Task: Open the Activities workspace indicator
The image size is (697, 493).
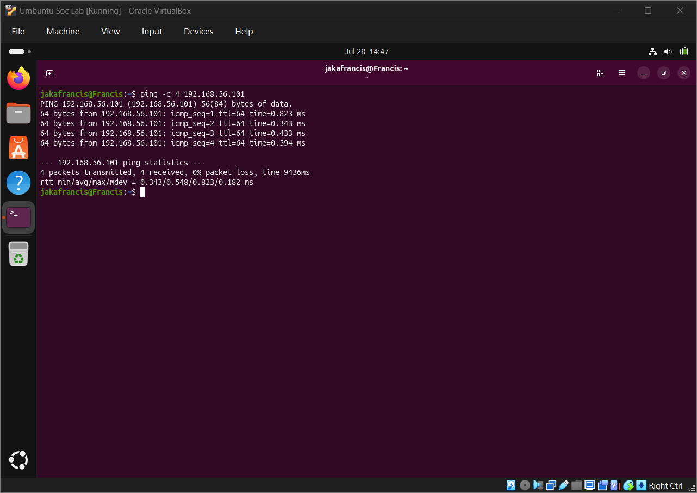Action: (20, 52)
